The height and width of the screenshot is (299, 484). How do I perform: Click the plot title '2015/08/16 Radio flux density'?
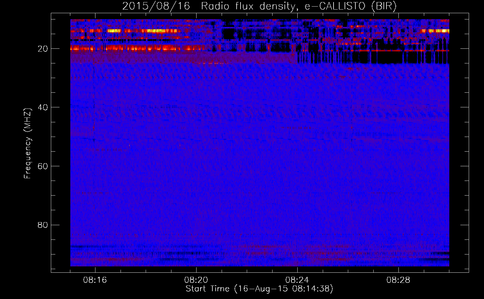(259, 6)
